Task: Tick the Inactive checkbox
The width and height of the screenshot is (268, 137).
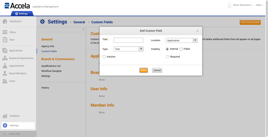Action: coord(104,57)
